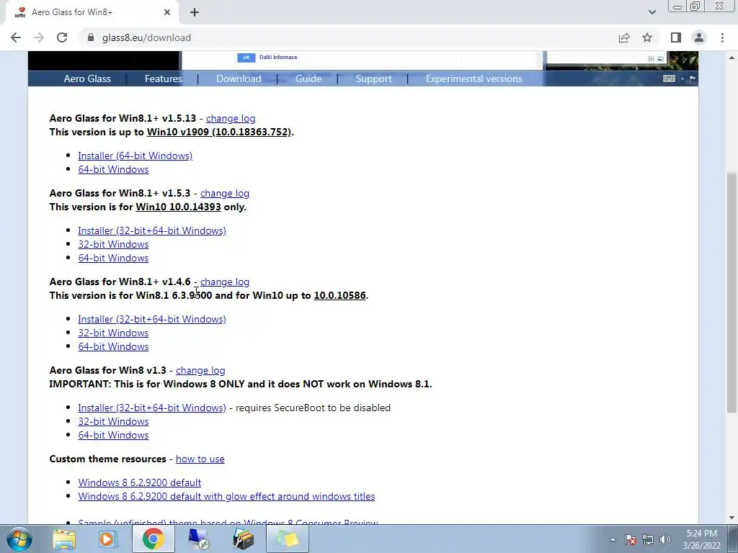Screen dimensions: 738x553
Task: Open Aero Glass menu item
Action: pyautogui.click(x=87, y=78)
